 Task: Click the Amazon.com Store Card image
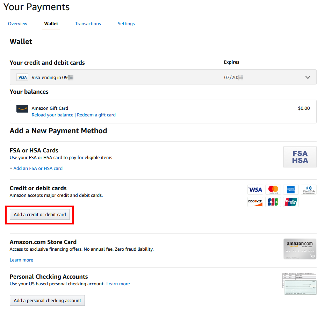[x=300, y=249]
